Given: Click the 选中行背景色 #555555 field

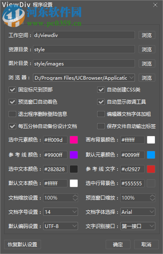Looking at the screenshot, I should [133, 183].
